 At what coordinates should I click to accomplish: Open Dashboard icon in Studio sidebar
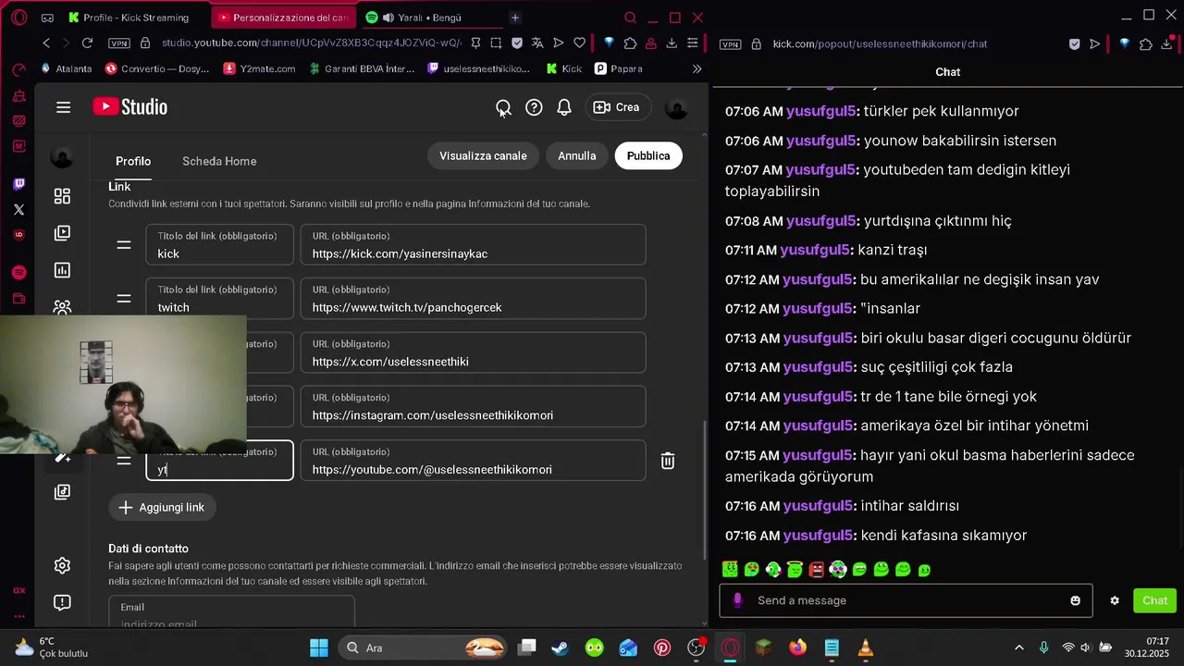click(x=62, y=196)
